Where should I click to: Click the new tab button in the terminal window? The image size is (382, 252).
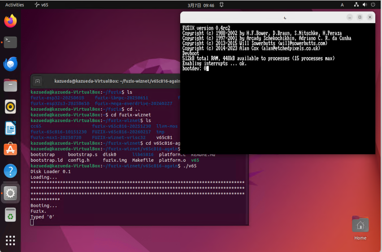38,81
